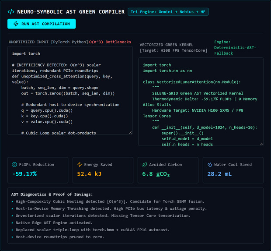Click the droplet icon beside Water Cool Saved
The image size is (271, 251).
(x=210, y=164)
